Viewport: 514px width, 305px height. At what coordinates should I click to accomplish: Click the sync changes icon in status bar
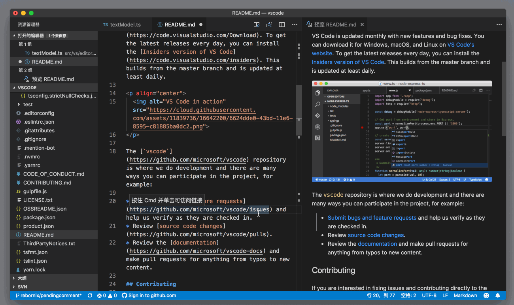pyautogui.click(x=90, y=295)
